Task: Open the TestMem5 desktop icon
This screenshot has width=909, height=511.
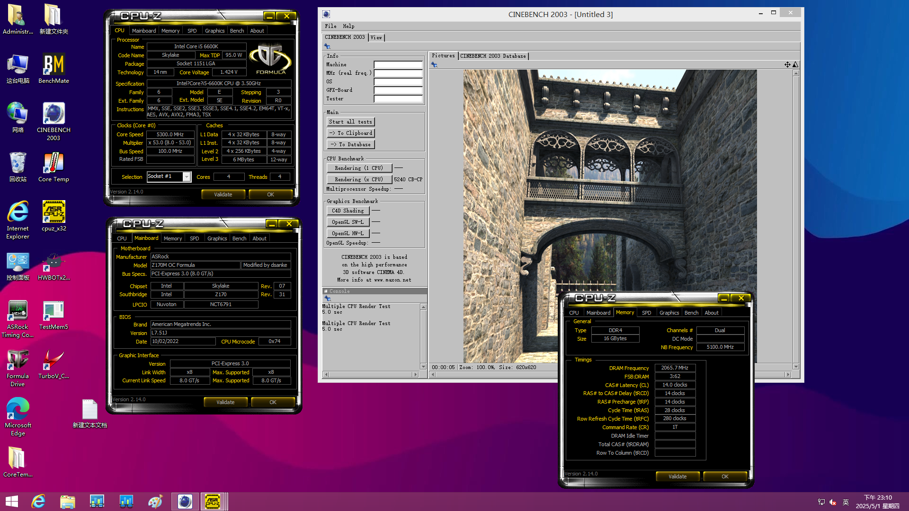Action: point(53,315)
